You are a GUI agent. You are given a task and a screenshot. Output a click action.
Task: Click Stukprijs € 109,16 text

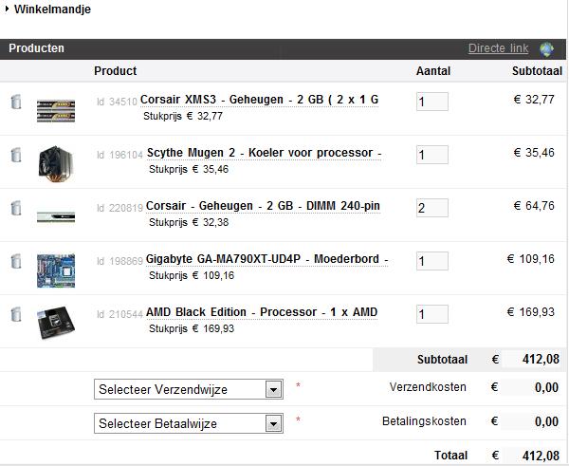pos(192,275)
